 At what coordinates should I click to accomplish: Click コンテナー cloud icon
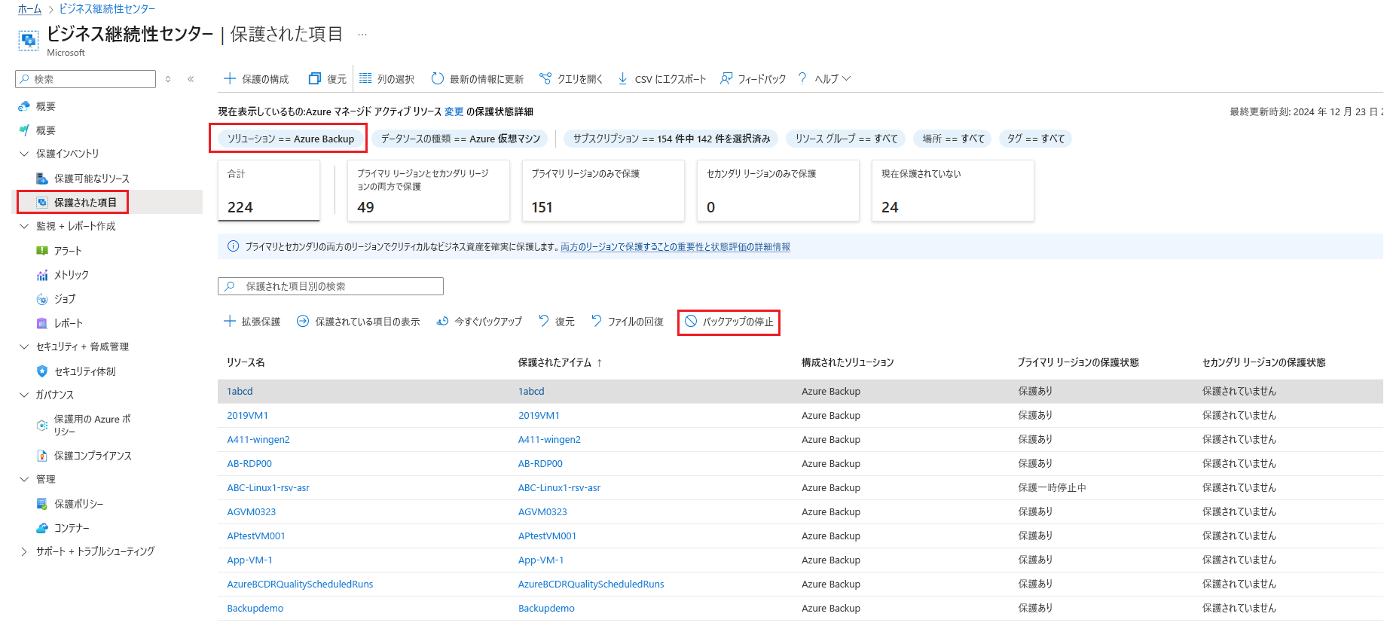point(42,528)
